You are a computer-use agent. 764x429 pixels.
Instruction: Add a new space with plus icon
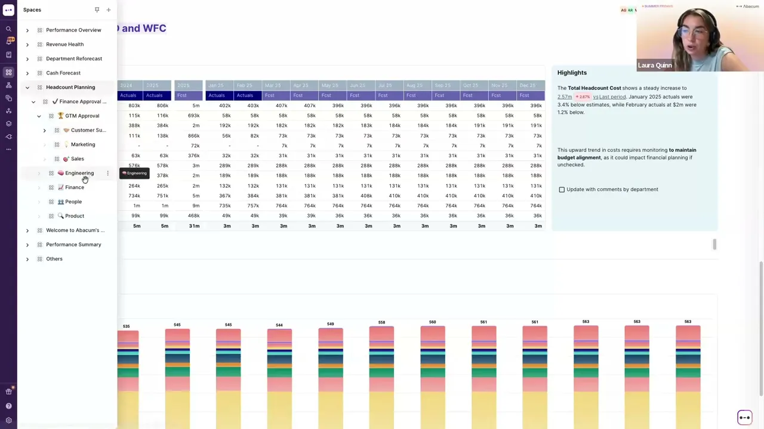108,10
